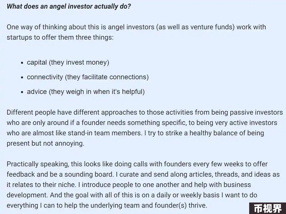Click the bullet dot before "connectivity"

22,78
